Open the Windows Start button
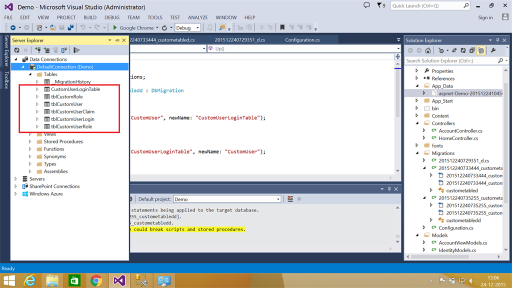This screenshot has height=288, width=512. coord(9,281)
